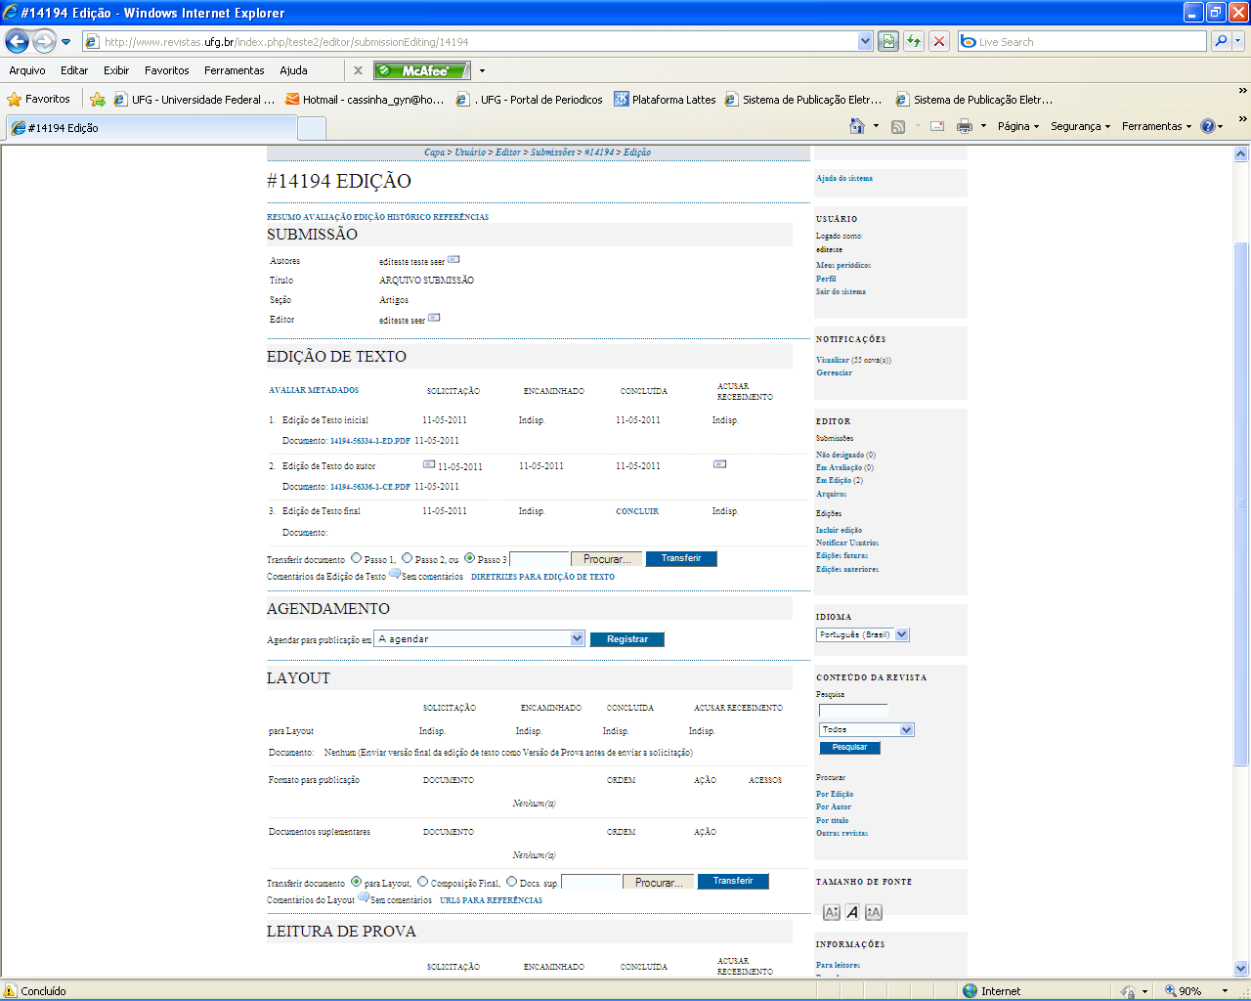Click the copyedit file path input field
The image size is (1251, 1001).
539,559
